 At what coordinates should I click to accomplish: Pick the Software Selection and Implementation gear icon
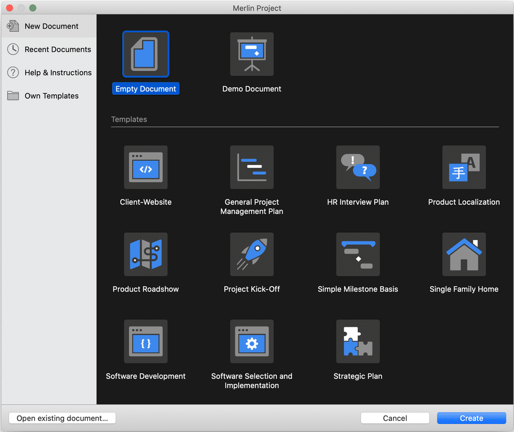pyautogui.click(x=252, y=341)
